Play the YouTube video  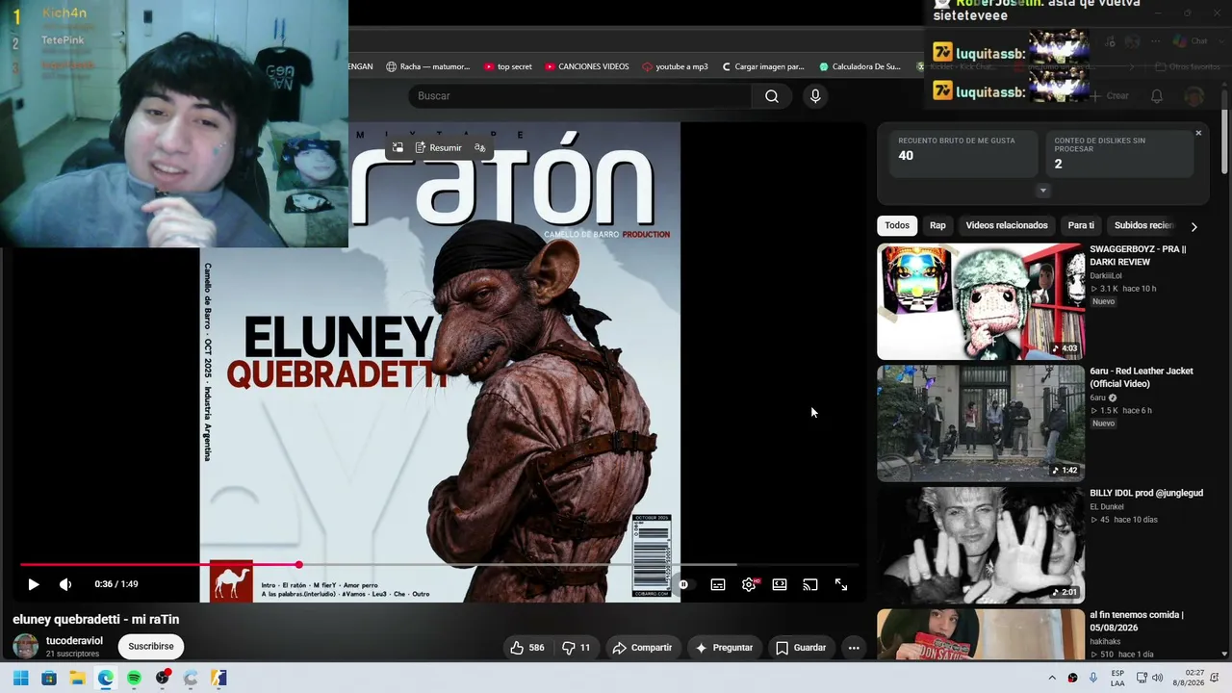(33, 584)
